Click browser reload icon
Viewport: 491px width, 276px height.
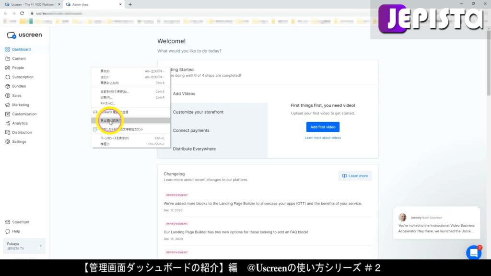pos(22,13)
